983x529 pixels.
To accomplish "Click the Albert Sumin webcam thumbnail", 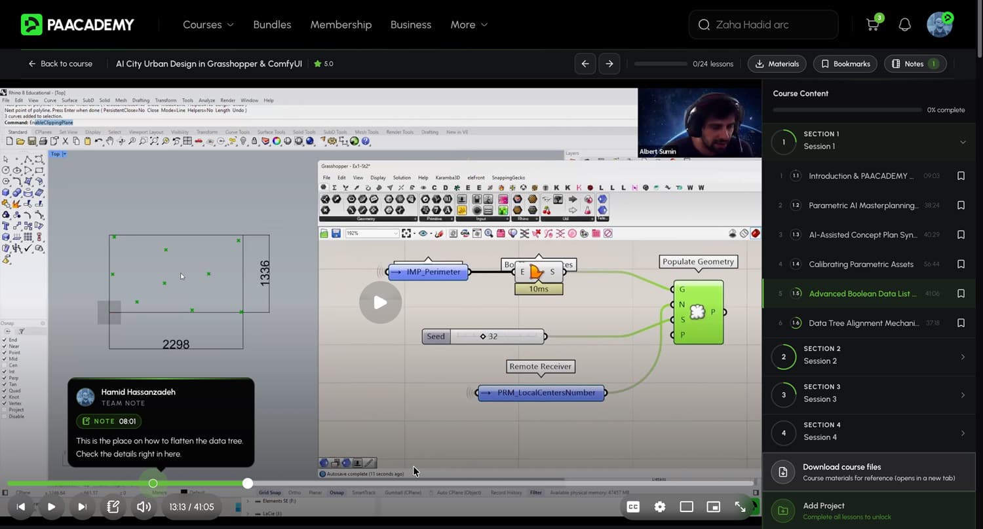I will click(x=700, y=123).
